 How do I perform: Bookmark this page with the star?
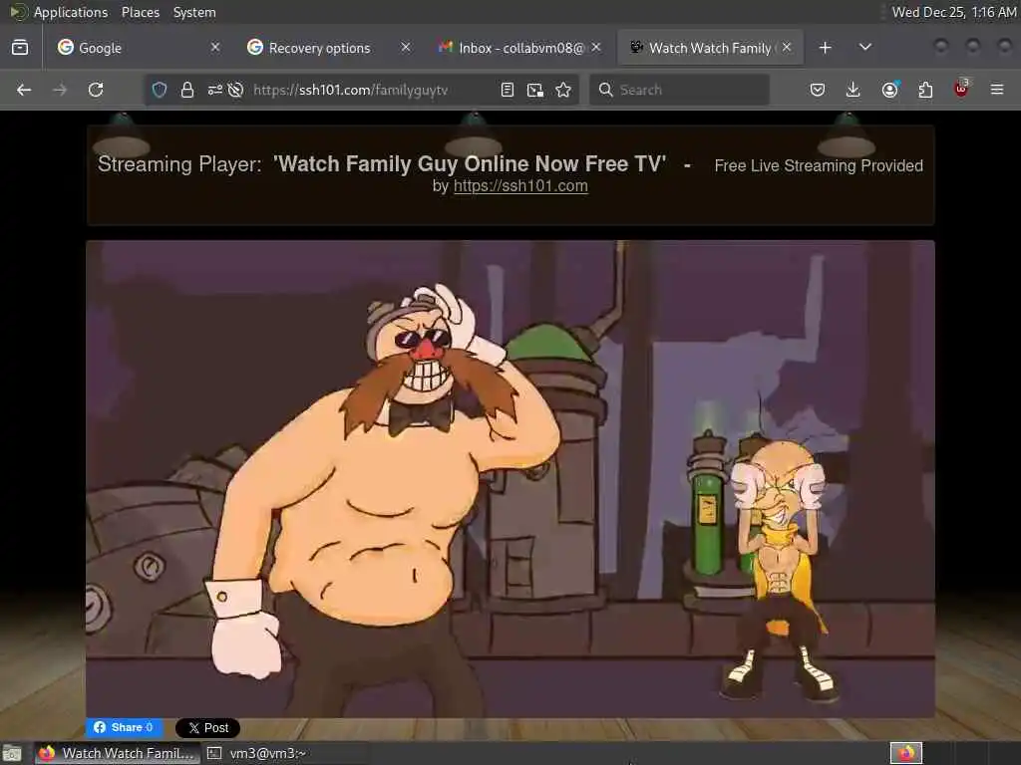tap(563, 90)
